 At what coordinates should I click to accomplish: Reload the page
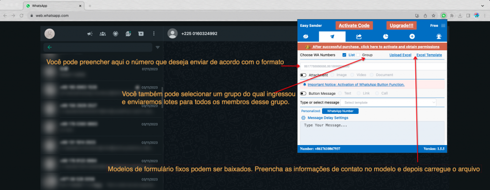click(x=22, y=15)
